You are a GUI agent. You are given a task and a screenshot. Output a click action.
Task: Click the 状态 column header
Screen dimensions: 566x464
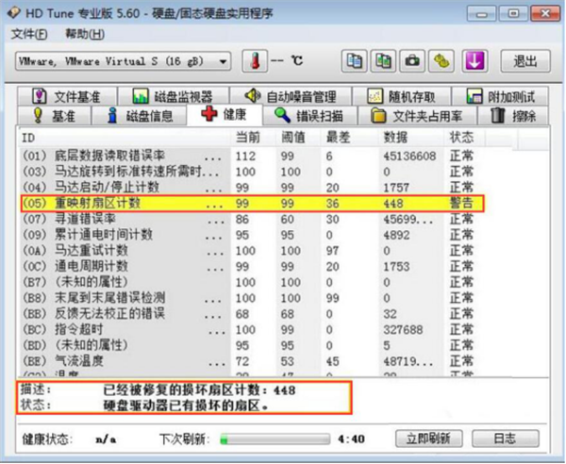pos(464,138)
